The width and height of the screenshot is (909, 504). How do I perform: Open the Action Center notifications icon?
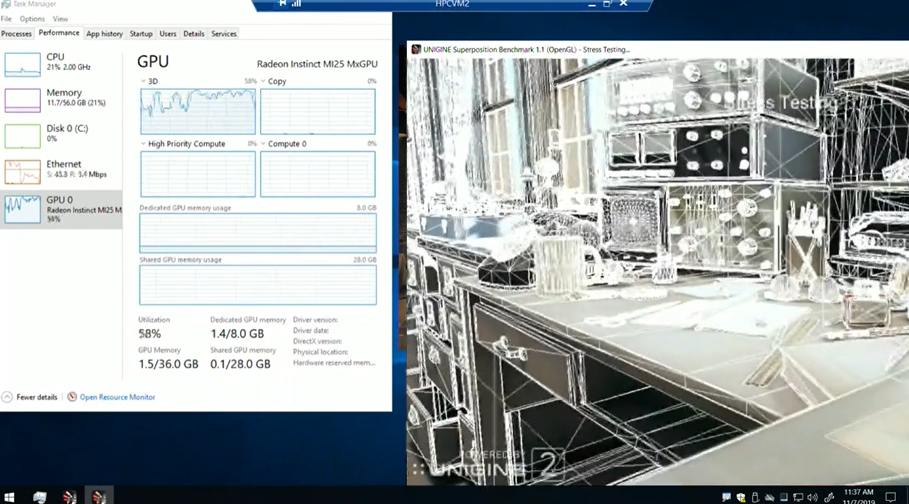[x=890, y=496]
